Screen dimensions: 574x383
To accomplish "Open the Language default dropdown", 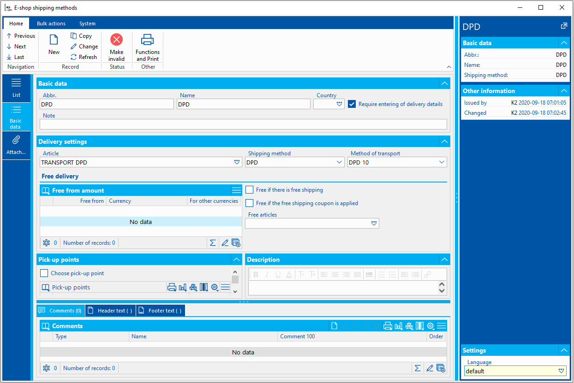I will pyautogui.click(x=562, y=371).
